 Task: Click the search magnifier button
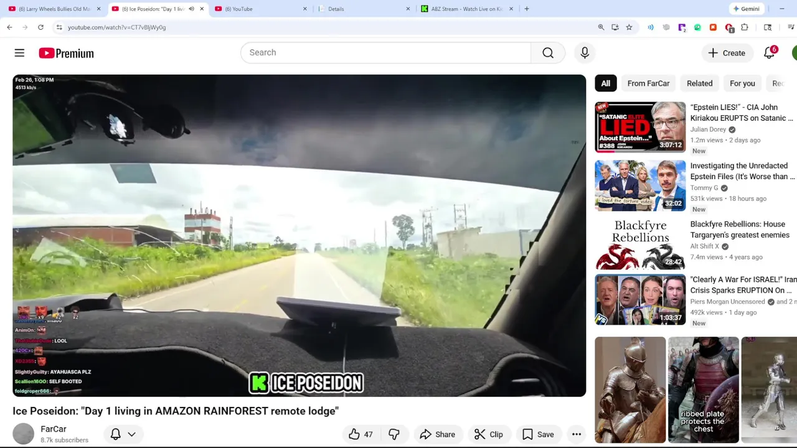tap(548, 53)
